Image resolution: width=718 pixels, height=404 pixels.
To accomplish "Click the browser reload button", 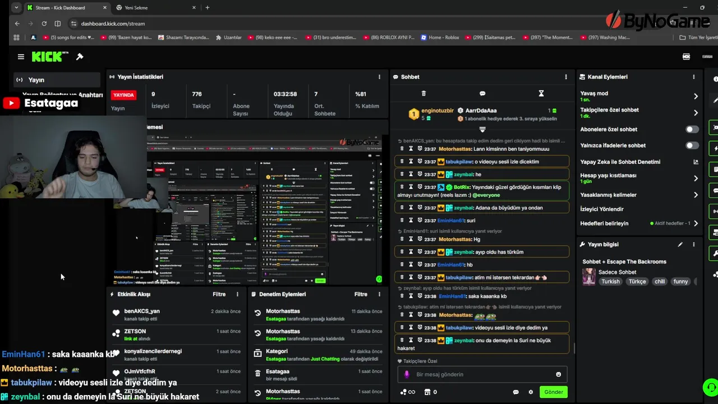I will click(x=44, y=24).
